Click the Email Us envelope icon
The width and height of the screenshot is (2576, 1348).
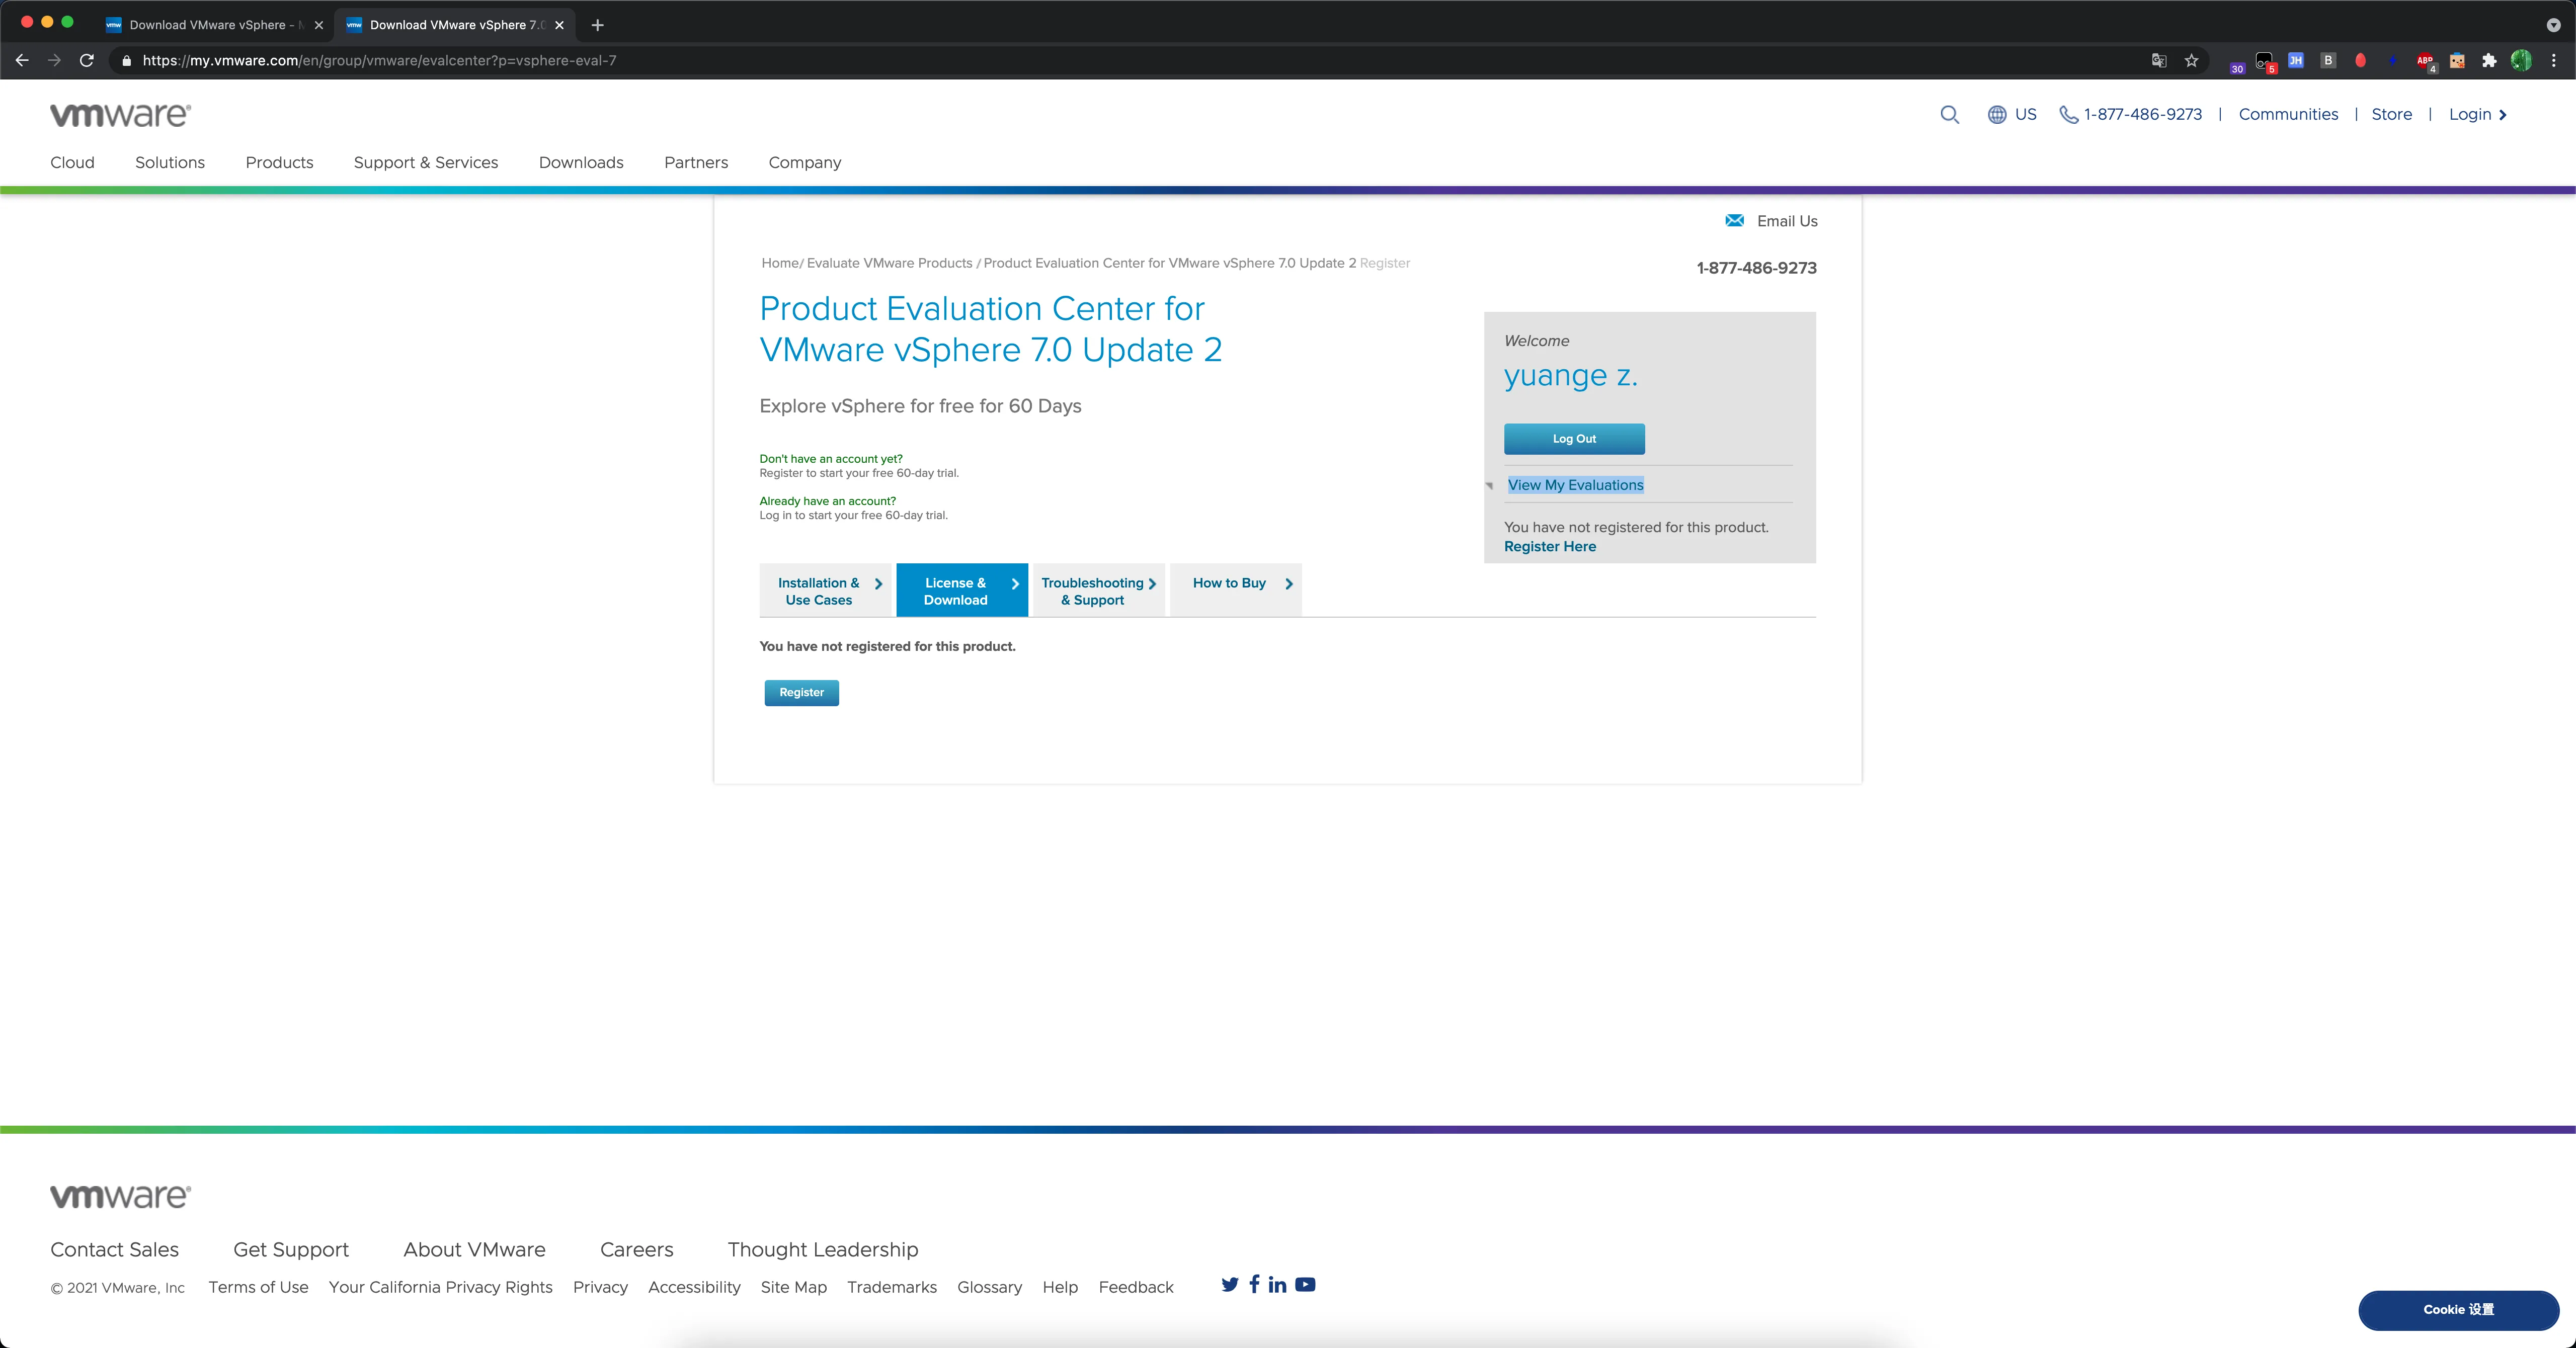coord(1734,221)
